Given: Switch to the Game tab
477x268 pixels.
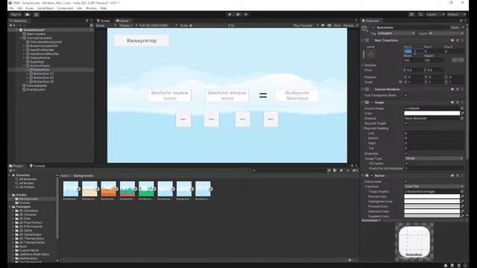Looking at the screenshot, I should click(122, 21).
